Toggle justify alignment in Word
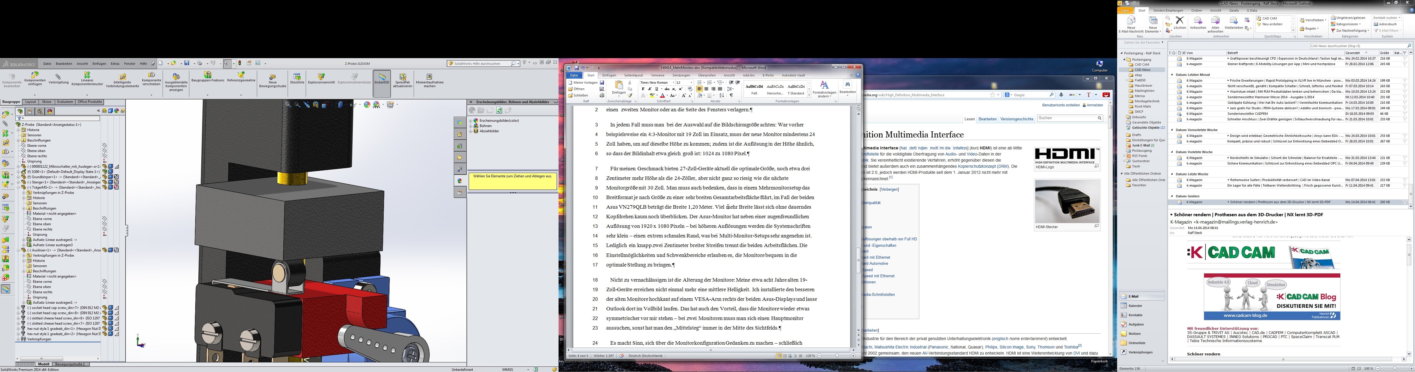The image size is (1415, 372). tap(720, 89)
